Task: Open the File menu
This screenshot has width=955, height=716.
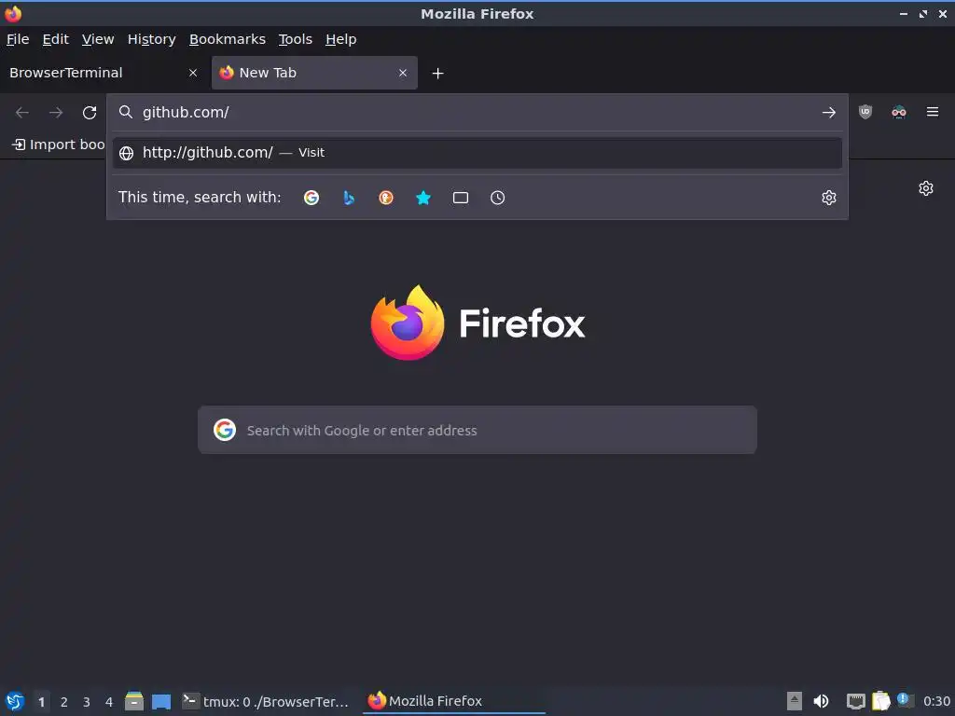Action: (18, 39)
